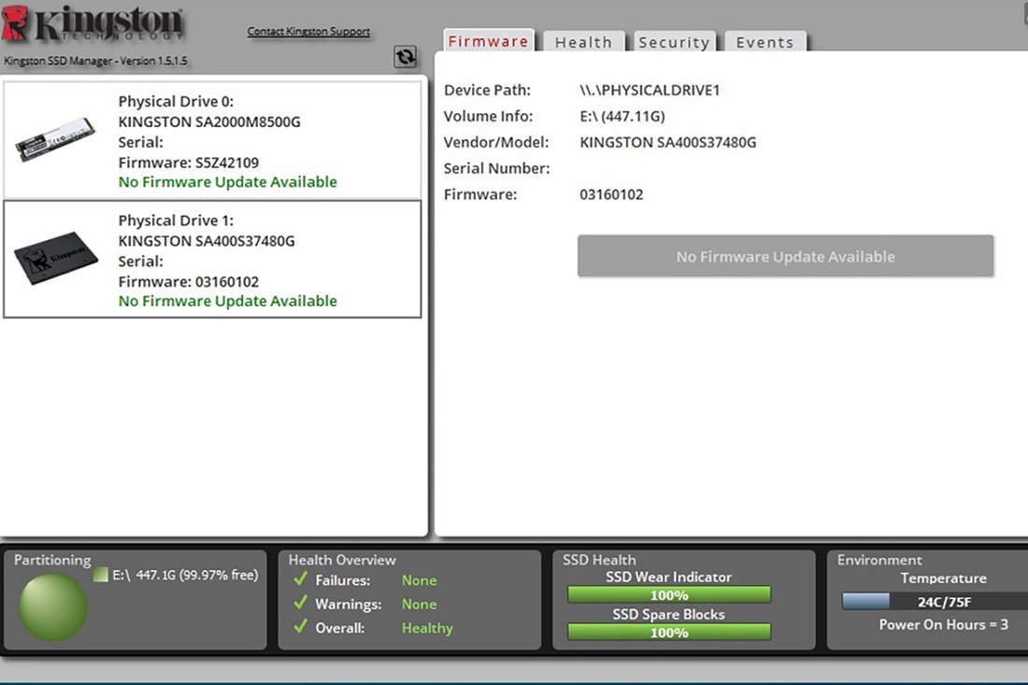Select Physical Drive 0 in the list
The image size is (1028, 685).
click(x=227, y=140)
